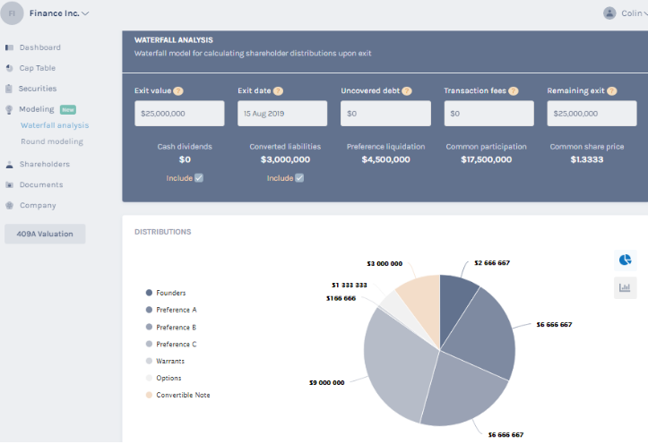Toggle Include checkbox under Converted liabilities
The height and width of the screenshot is (444, 648).
click(299, 178)
